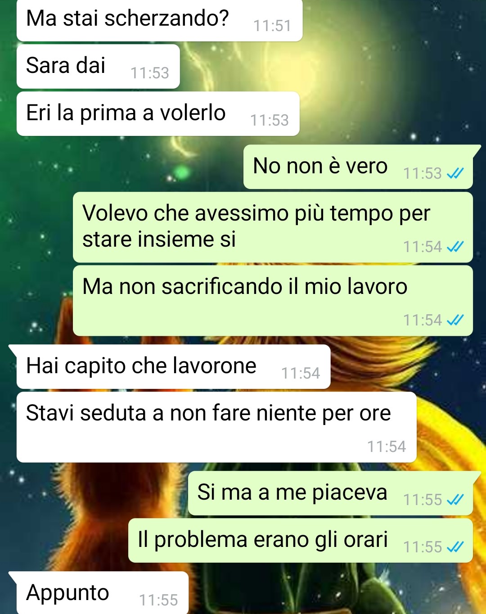
Task: Tap the 11:55 timestamp next to 'Appunto'
Action: pos(158,600)
